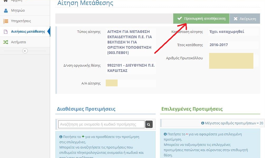265x158 pixels.
Task: Click the yellow Αριθμός Πρωτοκόλλου box
Action: pyautogui.click(x=231, y=61)
